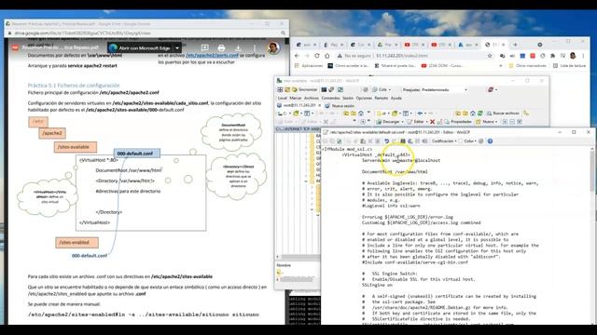Viewport: 597px width, 335px height.
Task: Click the SSLEngine on line in editor
Action: tap(377, 285)
